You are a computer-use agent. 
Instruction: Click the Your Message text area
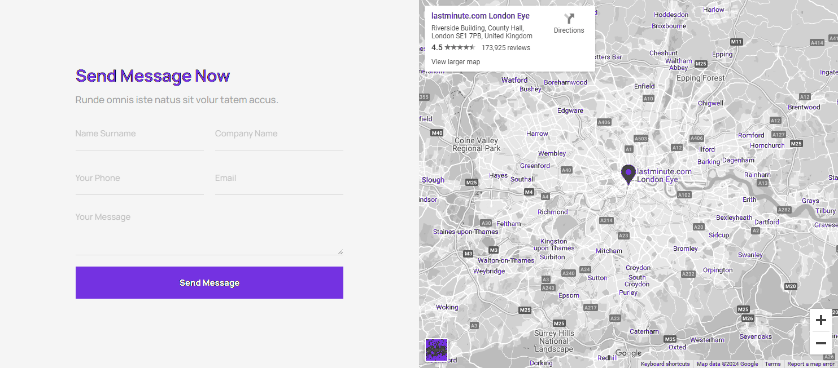point(209,231)
